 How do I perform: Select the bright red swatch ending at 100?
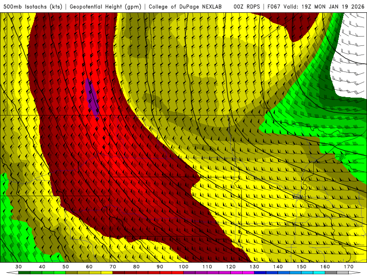tap(178, 272)
